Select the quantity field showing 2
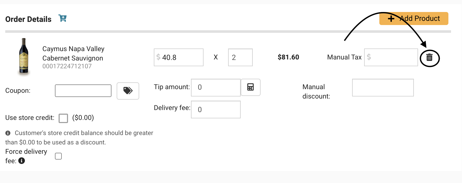 pos(240,57)
